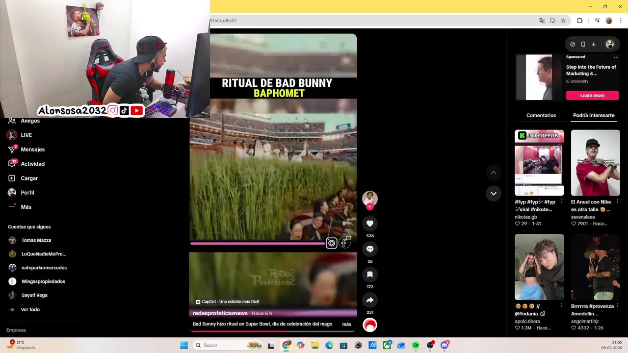This screenshot has width=628, height=353.
Task: Open apolo.ribera suggested video thumbnail
Action: [539, 267]
